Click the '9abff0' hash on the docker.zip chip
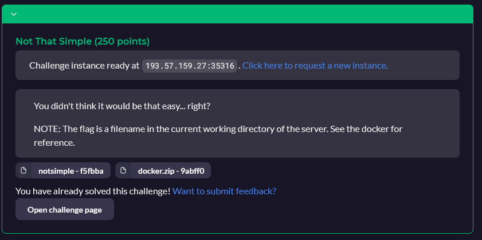 pyautogui.click(x=192, y=171)
